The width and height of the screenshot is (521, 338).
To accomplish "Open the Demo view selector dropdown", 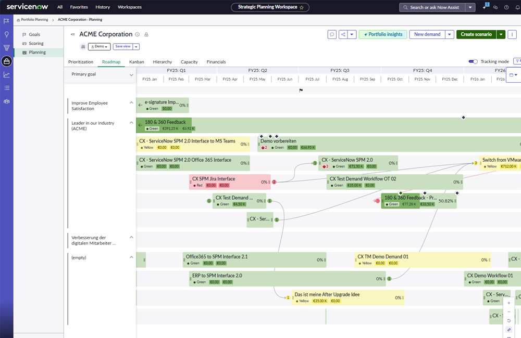I will point(100,47).
